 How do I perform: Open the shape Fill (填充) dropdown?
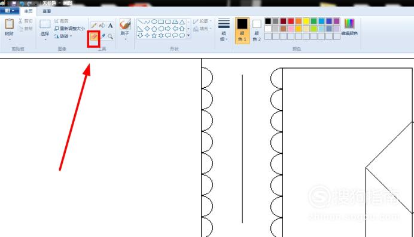tap(202, 29)
